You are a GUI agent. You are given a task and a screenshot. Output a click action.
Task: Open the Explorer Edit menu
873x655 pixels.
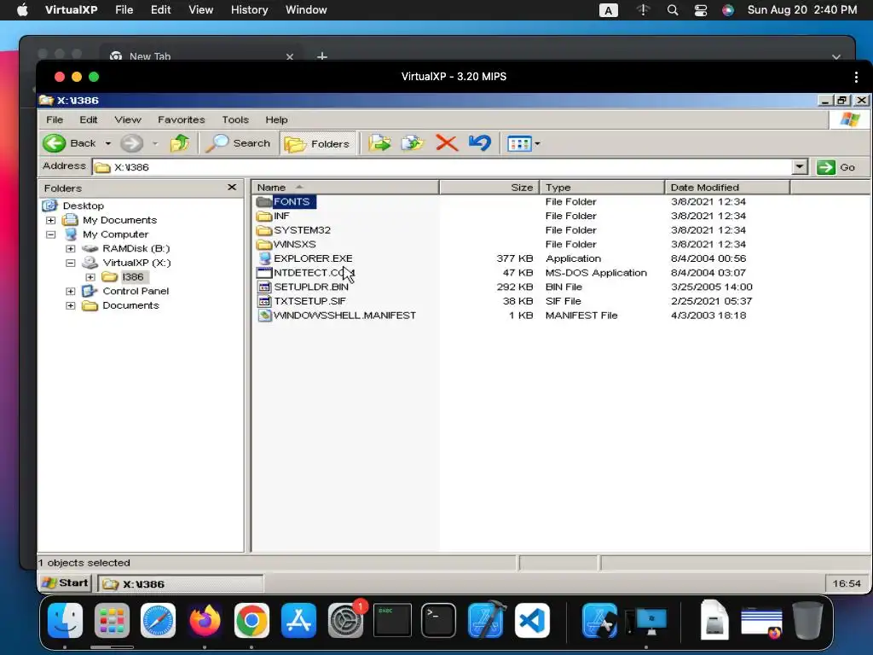[88, 119]
